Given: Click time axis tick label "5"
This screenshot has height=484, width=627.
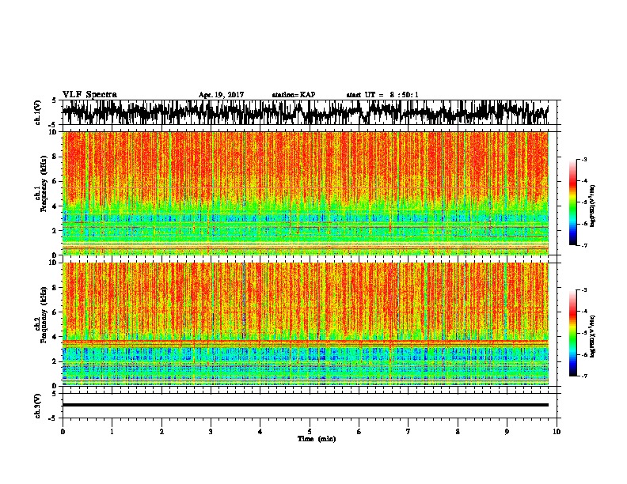Looking at the screenshot, I should [310, 432].
